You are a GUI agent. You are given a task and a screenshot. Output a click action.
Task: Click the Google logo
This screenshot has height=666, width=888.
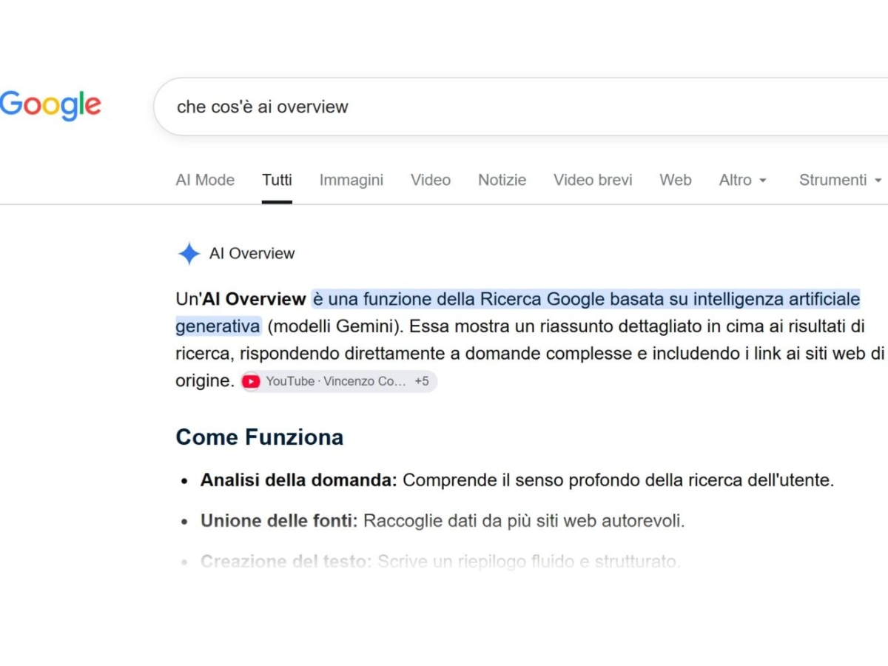tap(50, 106)
